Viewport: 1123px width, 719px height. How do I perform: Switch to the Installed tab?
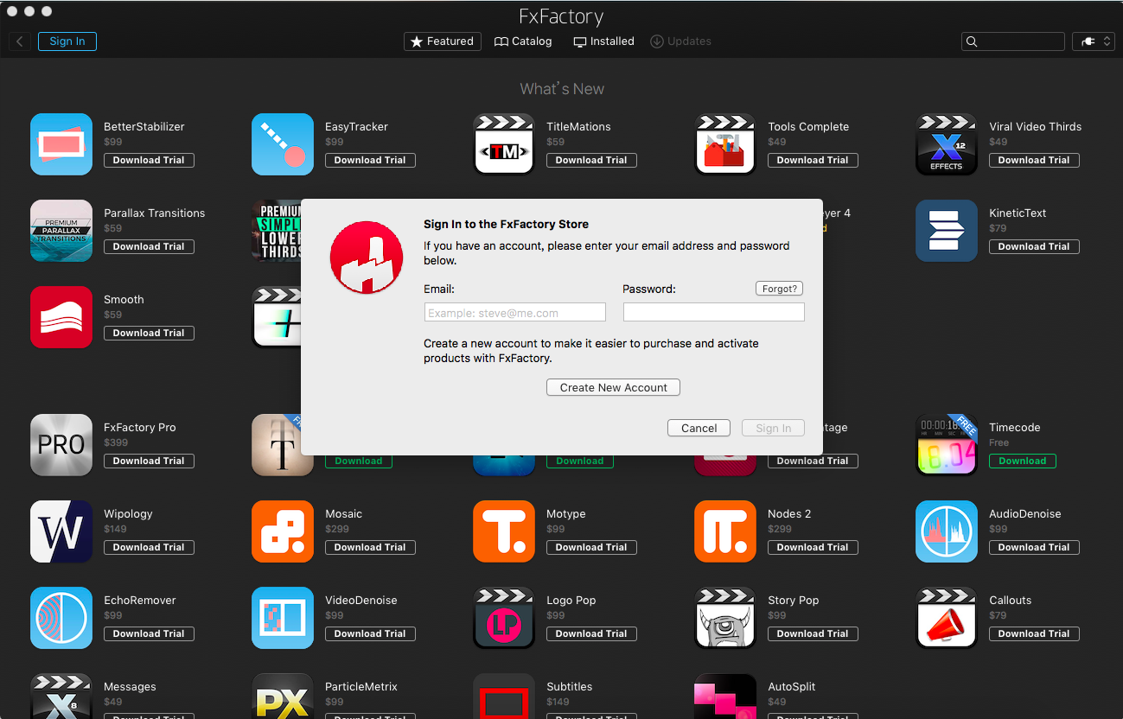tap(603, 41)
